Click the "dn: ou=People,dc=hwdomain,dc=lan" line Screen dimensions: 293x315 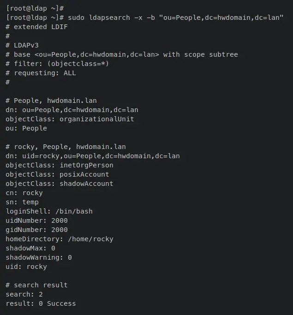72,110
